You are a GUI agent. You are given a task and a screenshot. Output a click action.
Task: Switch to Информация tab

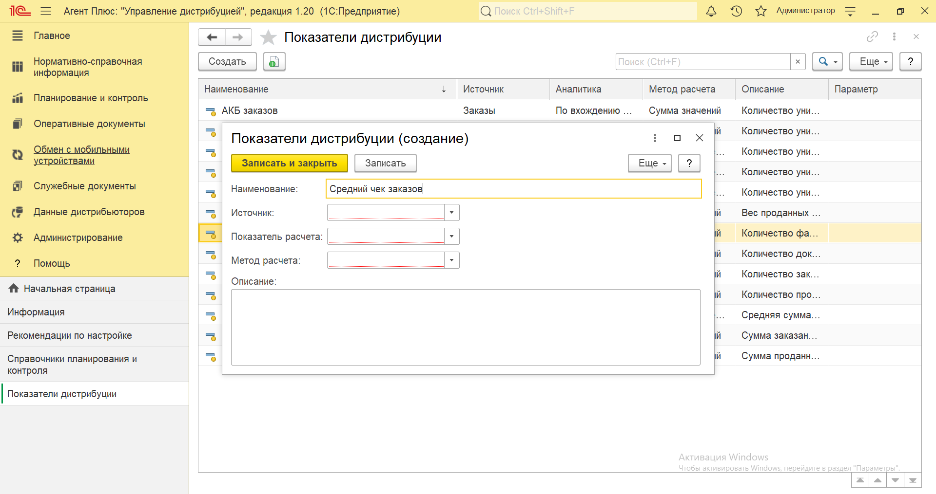94,312
